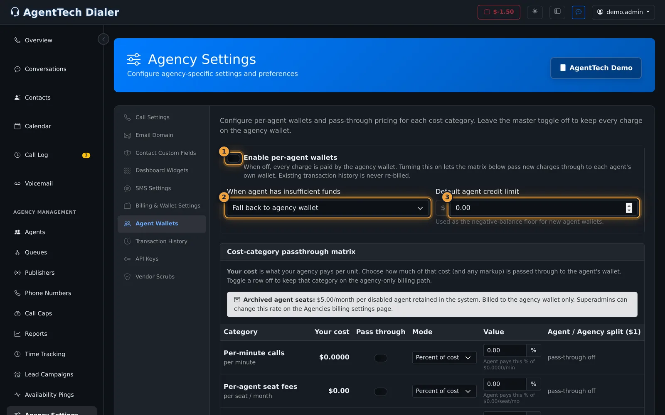
Task: Click the Transaction History clock icon
Action: tap(127, 241)
